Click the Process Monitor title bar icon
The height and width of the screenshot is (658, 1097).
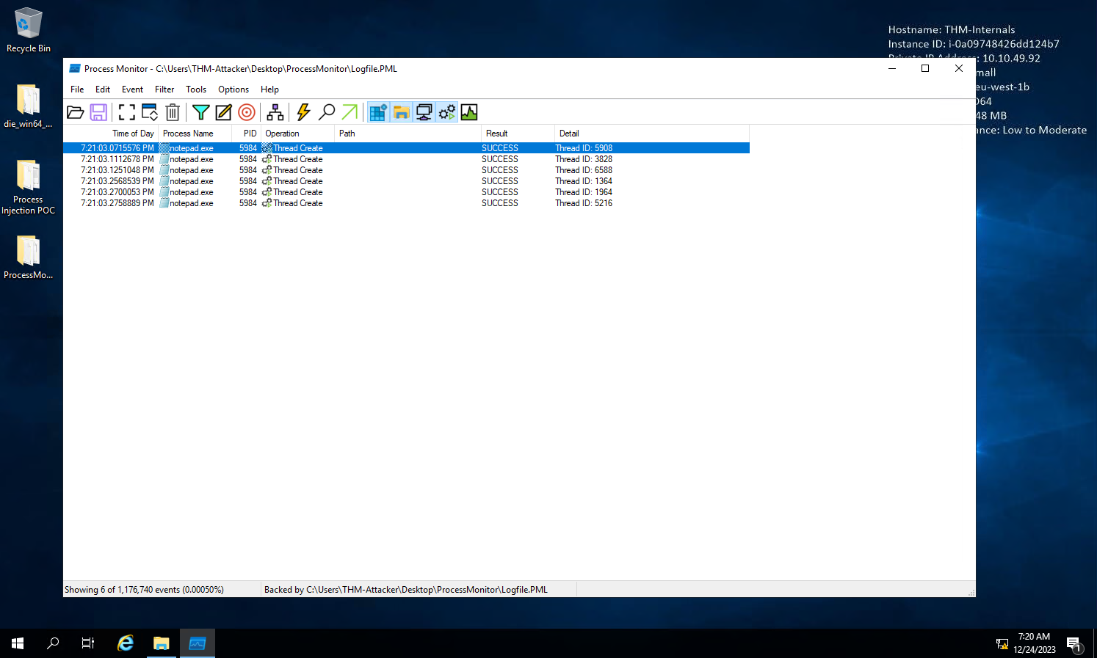pos(75,68)
